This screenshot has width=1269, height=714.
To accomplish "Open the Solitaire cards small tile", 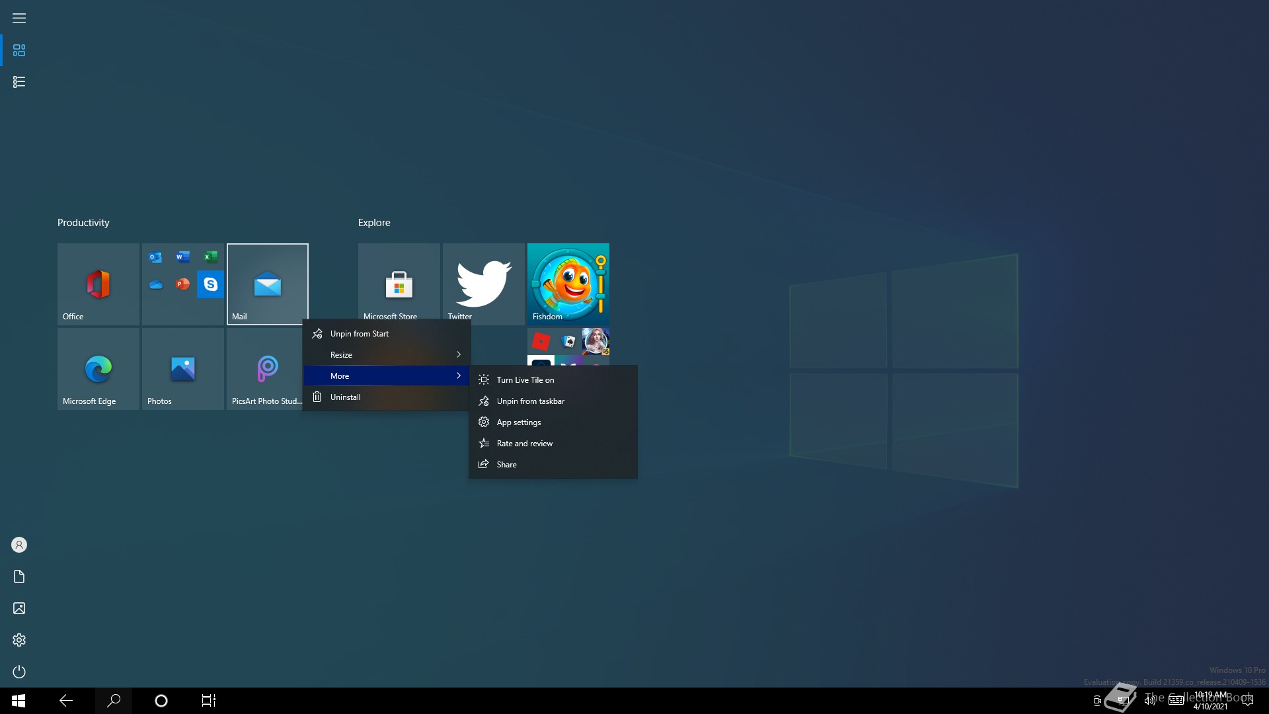I will pos(568,341).
